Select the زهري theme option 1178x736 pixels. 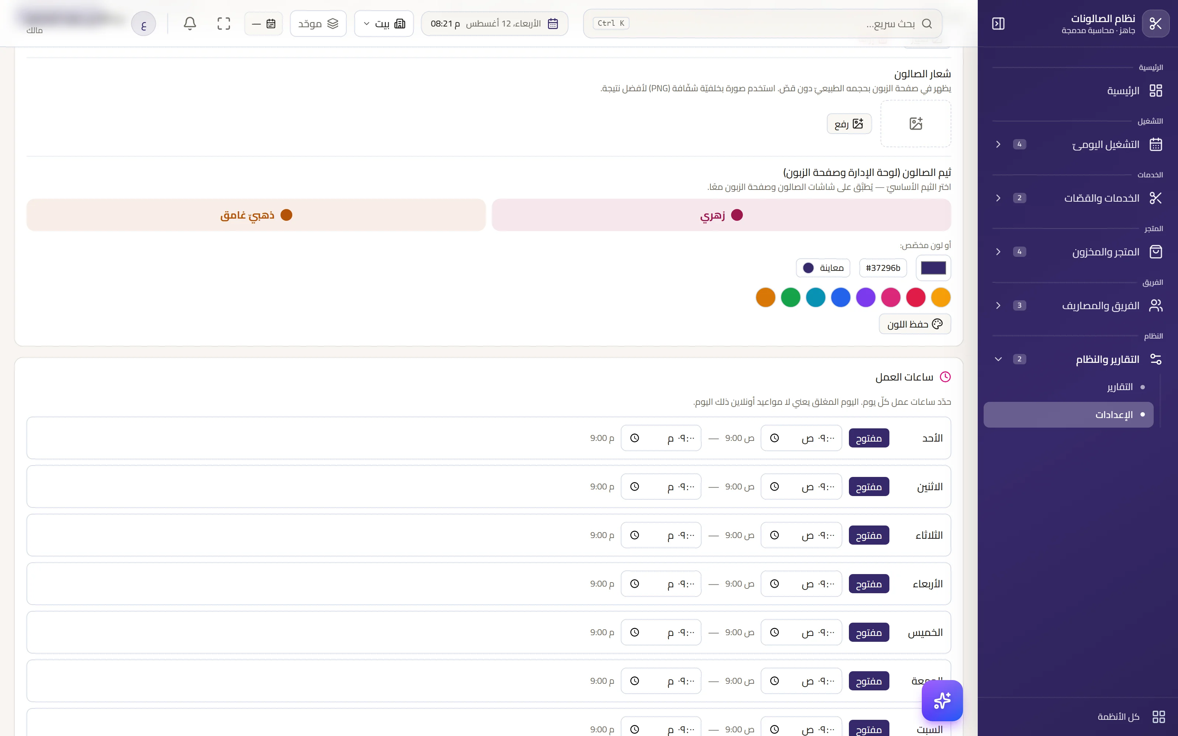point(722,215)
